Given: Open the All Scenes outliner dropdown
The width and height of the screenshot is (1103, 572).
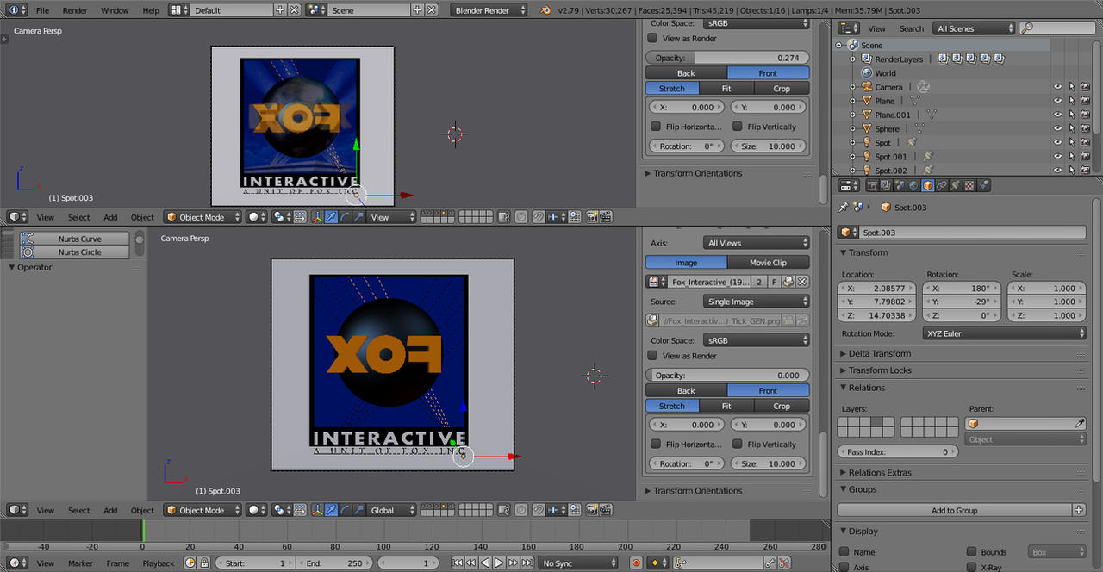Looking at the screenshot, I should (x=975, y=28).
